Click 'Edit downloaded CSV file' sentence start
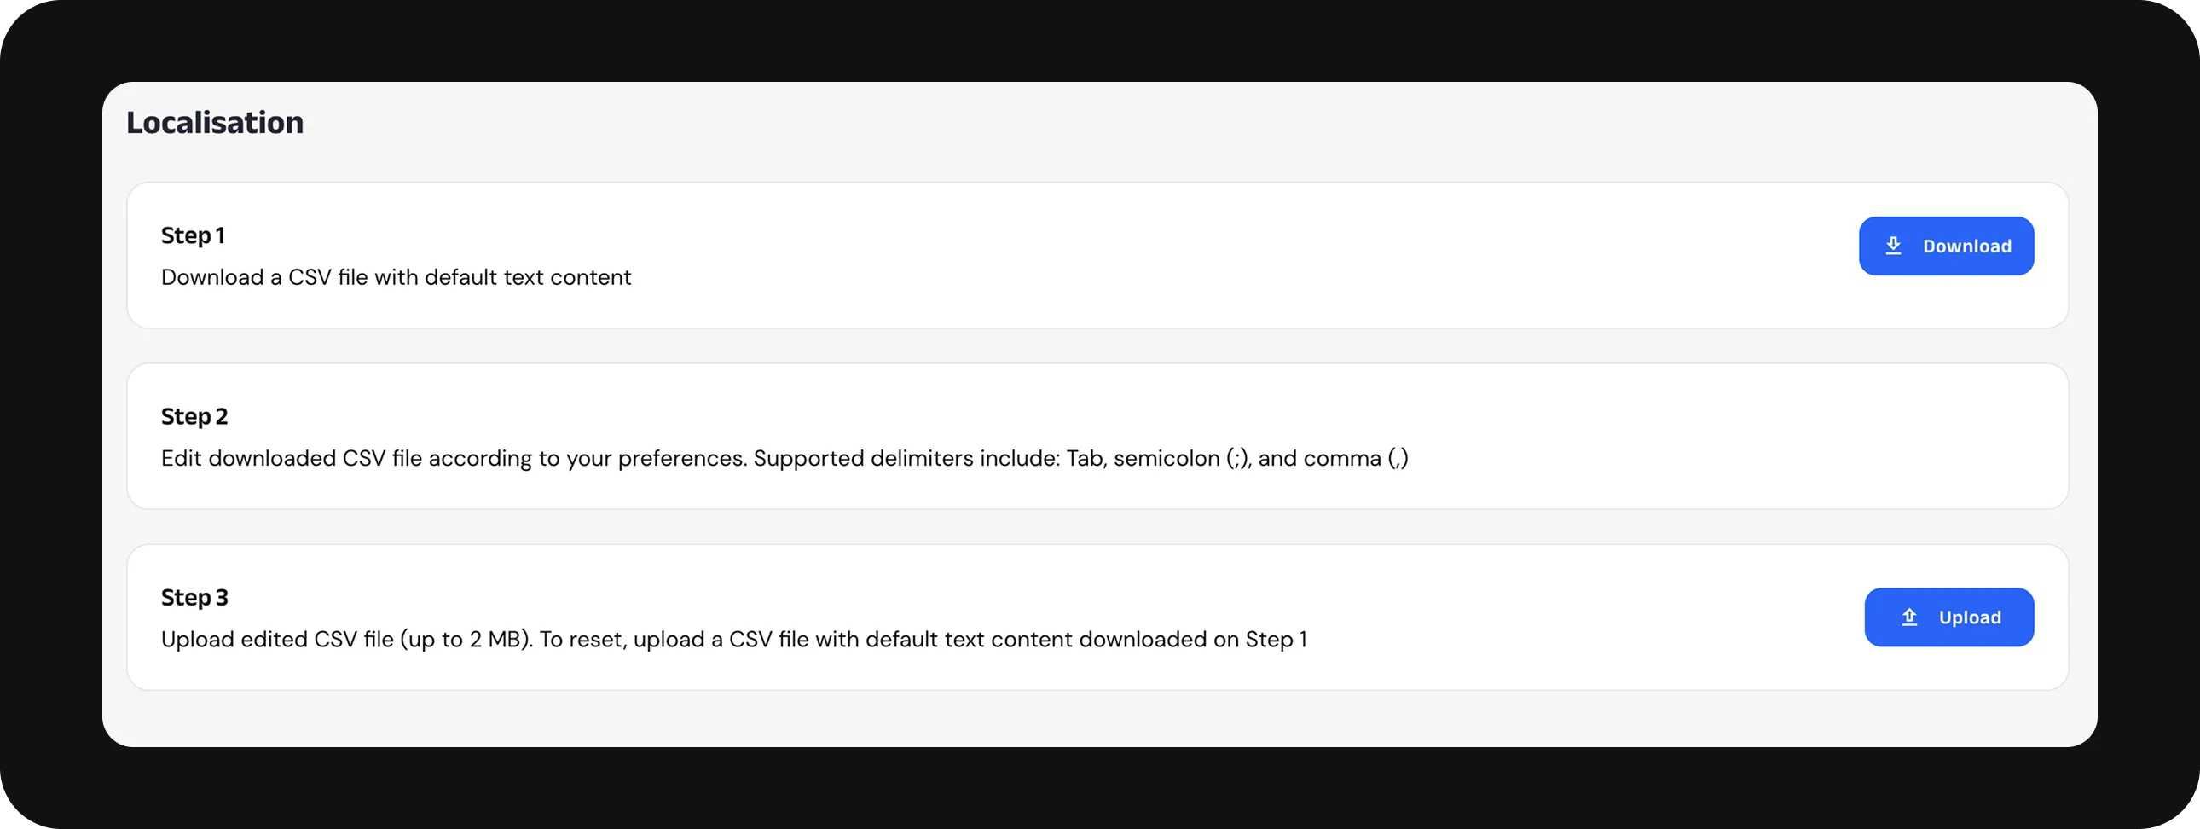2200x829 pixels. pyautogui.click(x=292, y=458)
